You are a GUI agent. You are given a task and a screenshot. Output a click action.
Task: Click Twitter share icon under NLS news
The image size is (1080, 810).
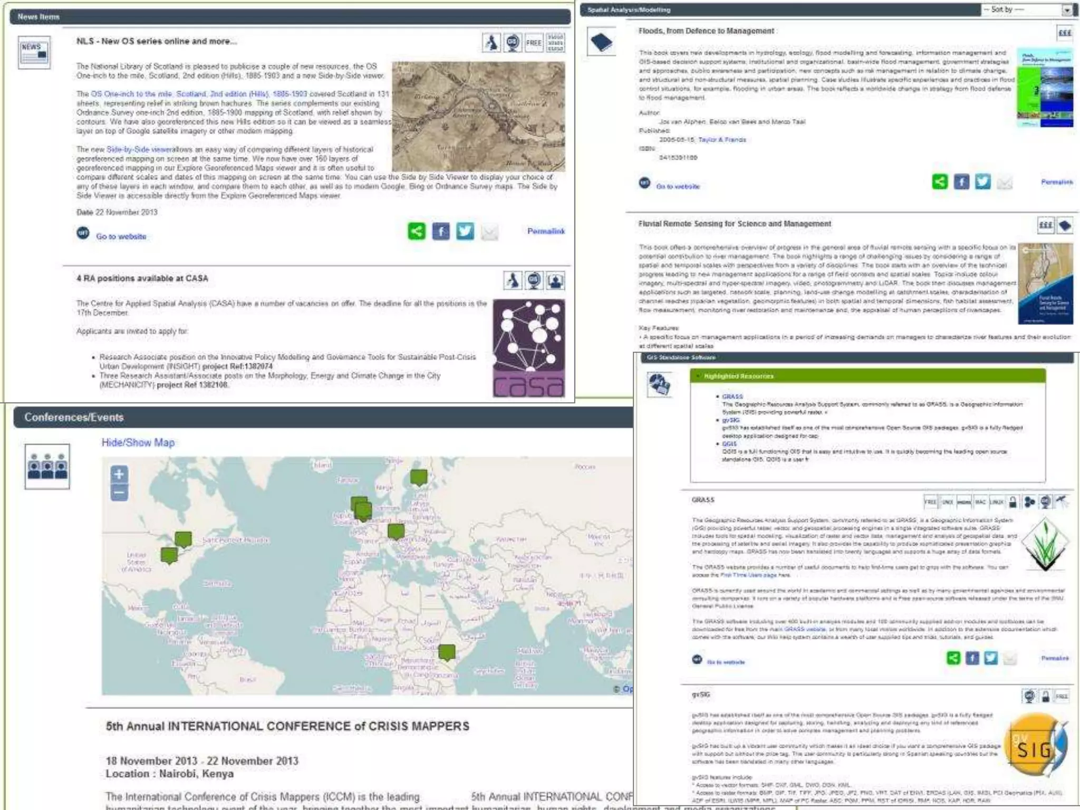(x=465, y=232)
